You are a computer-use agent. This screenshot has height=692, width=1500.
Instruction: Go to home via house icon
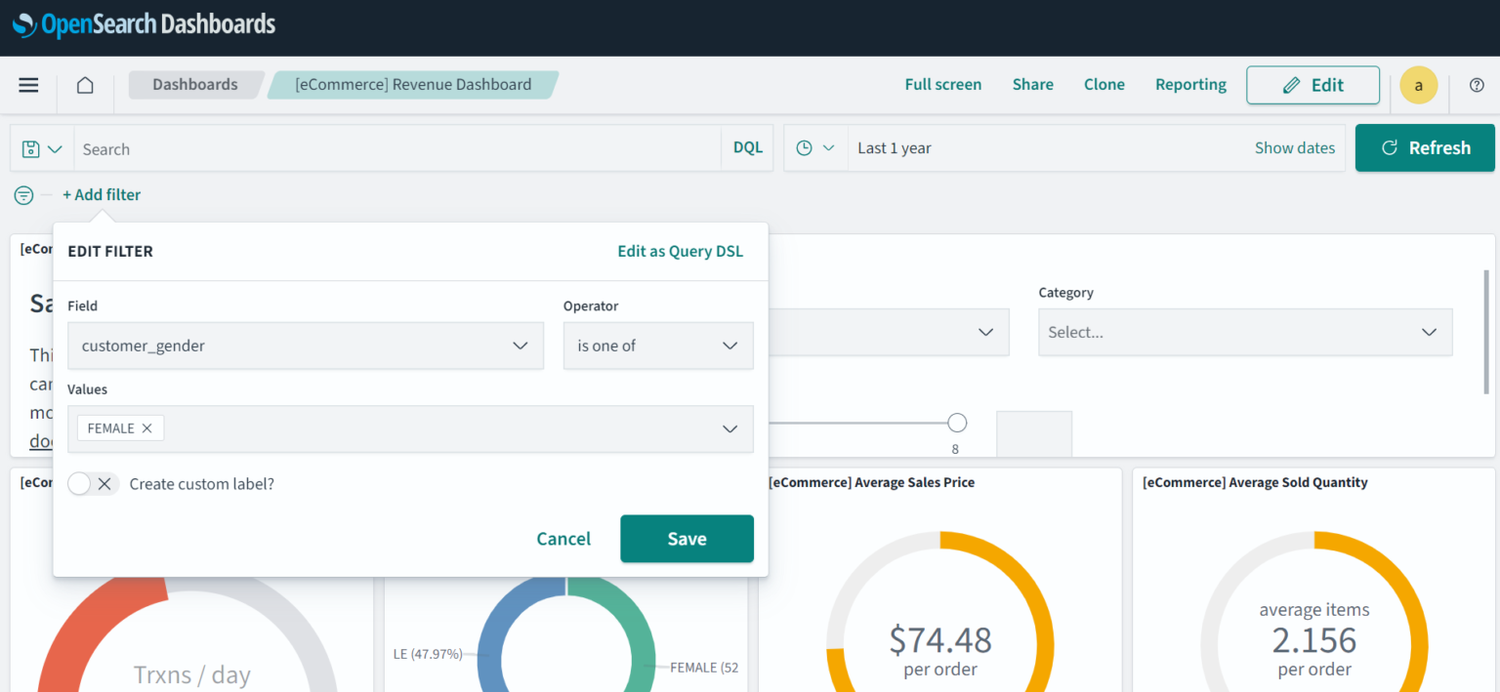pyautogui.click(x=85, y=85)
